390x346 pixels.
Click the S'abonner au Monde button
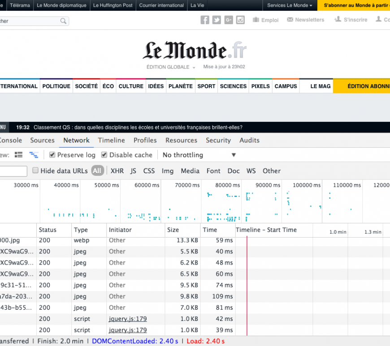coord(354,5)
